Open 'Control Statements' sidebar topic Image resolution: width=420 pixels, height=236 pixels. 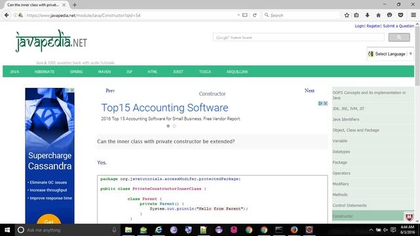(350, 205)
